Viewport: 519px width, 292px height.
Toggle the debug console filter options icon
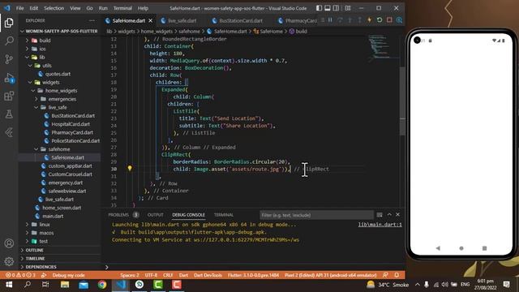point(380,215)
